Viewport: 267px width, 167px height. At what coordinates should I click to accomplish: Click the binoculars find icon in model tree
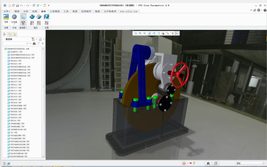click(34, 43)
